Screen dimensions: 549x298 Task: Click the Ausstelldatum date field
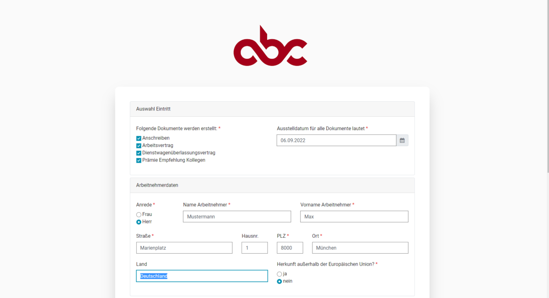(x=337, y=141)
